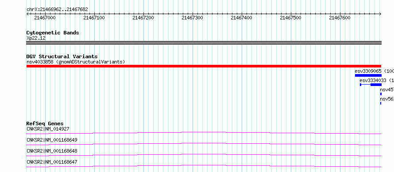Click ruler tick label 21467500
Viewport: 394px width, 172px height.
[x=291, y=18]
